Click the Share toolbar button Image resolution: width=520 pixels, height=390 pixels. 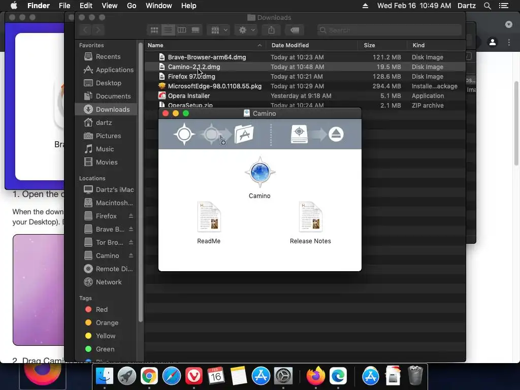271,30
